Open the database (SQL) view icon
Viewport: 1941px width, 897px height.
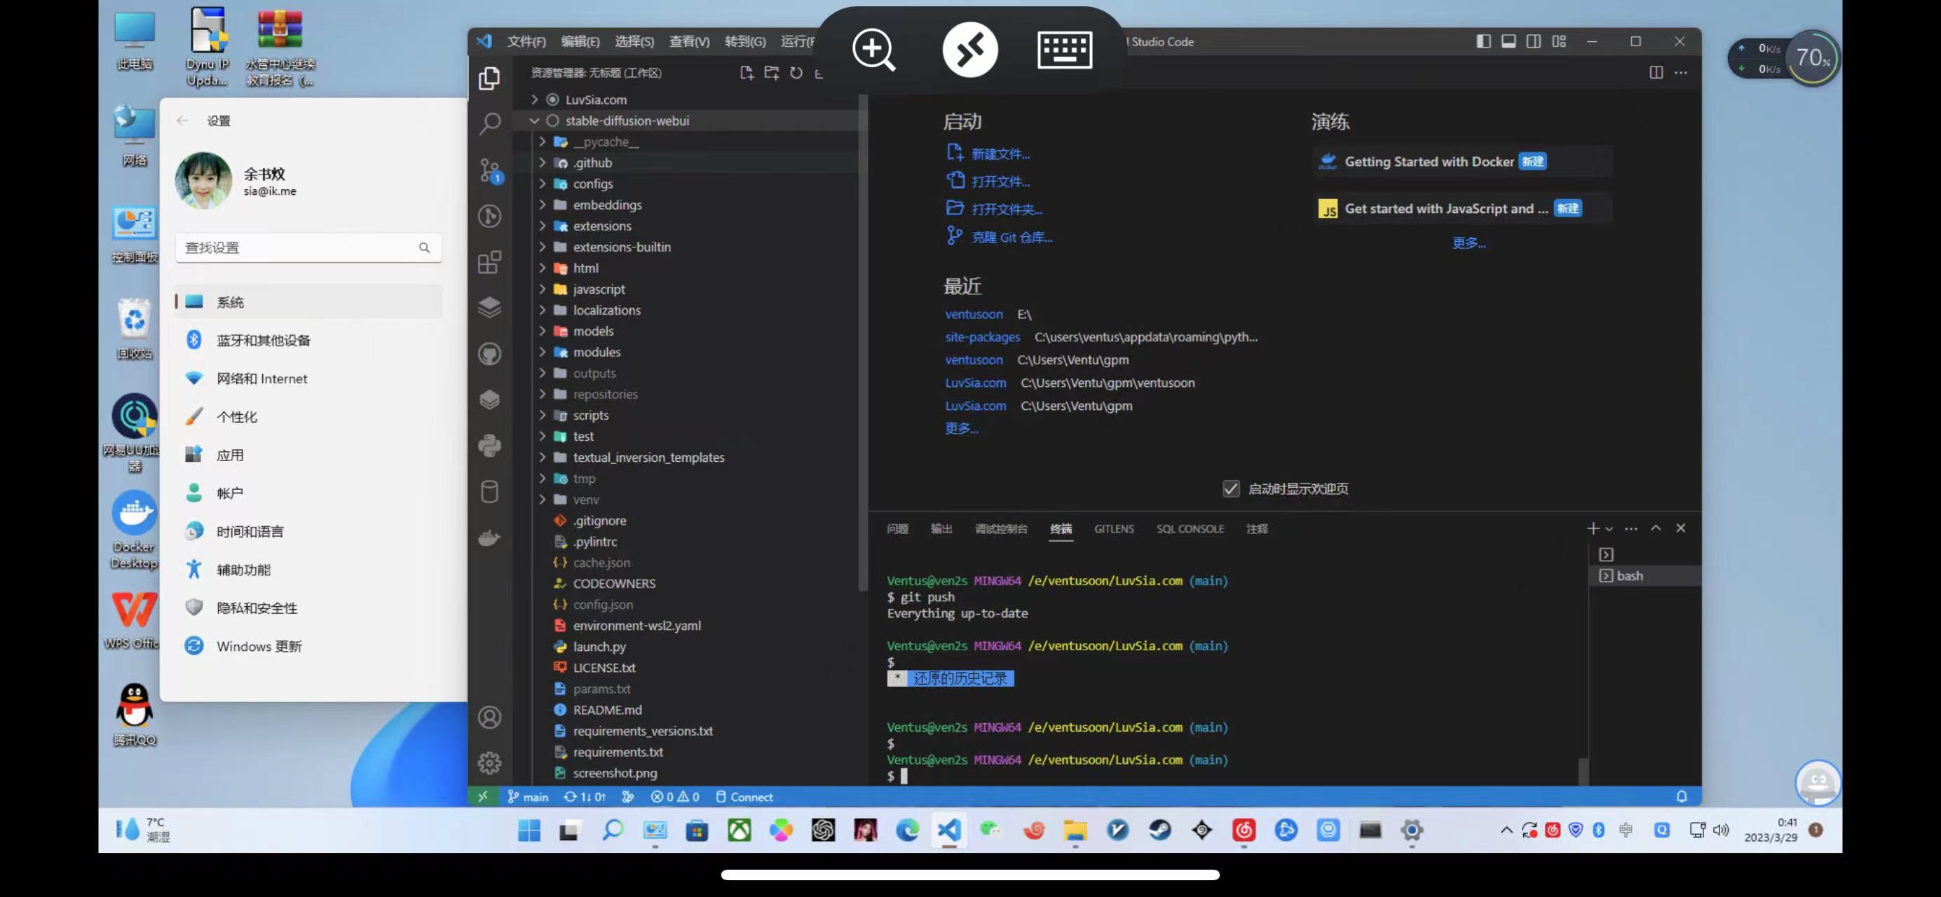[489, 492]
